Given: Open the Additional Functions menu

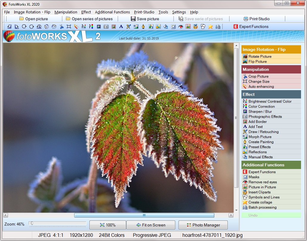Looking at the screenshot, I should click(x=112, y=12).
